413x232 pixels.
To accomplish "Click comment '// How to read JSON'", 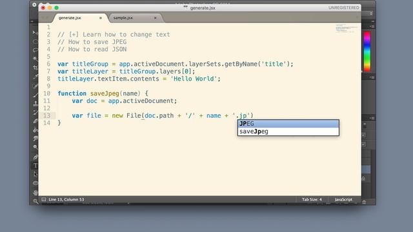I will pyautogui.click(x=92, y=49).
